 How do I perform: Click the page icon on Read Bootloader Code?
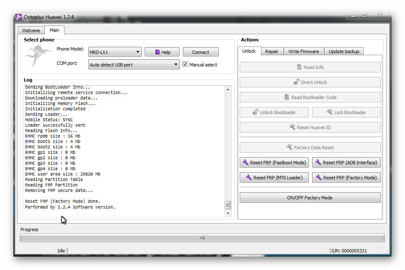tap(287, 97)
